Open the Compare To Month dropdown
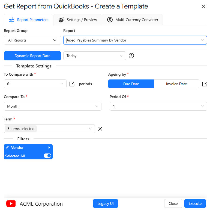This screenshot has width=210, height=210. coord(52,106)
